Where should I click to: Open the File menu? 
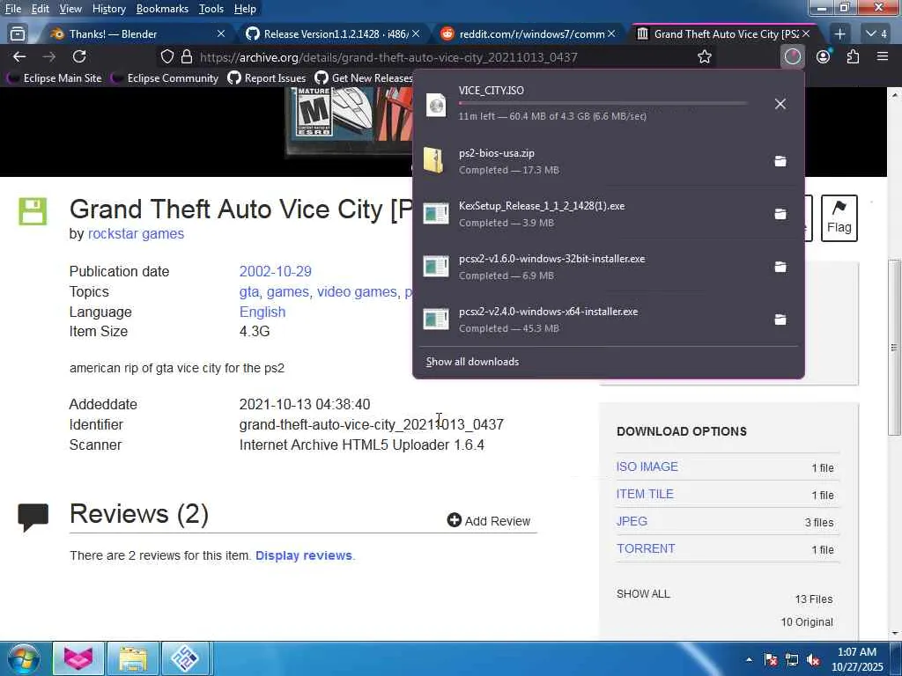click(x=12, y=9)
